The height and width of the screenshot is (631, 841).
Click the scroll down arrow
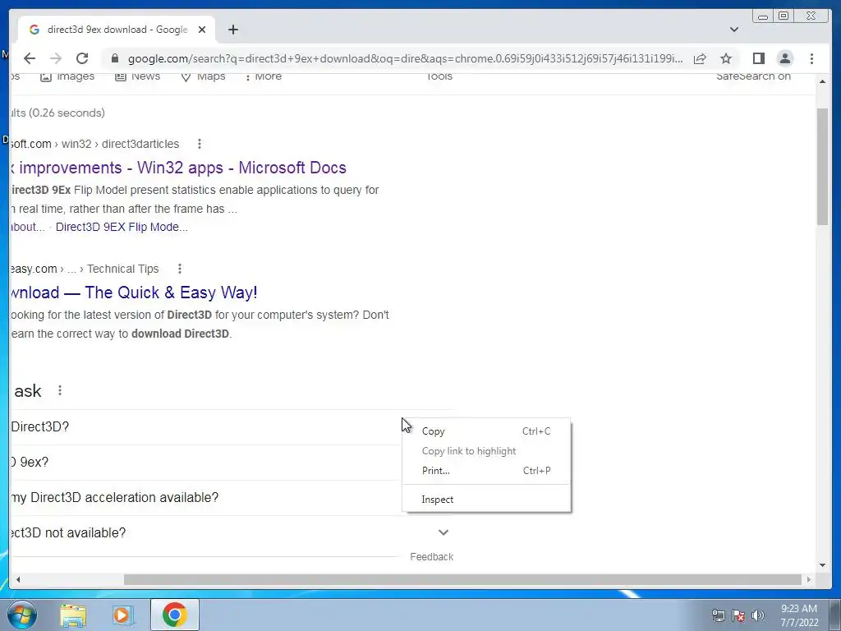click(x=822, y=565)
